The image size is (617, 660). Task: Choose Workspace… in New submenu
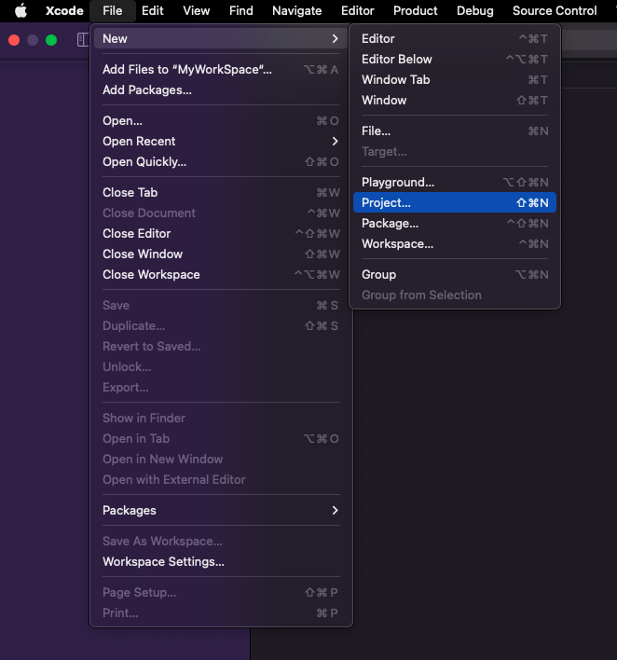coord(455,244)
